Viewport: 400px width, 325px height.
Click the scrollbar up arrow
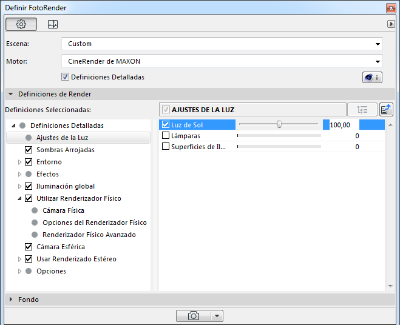point(390,125)
